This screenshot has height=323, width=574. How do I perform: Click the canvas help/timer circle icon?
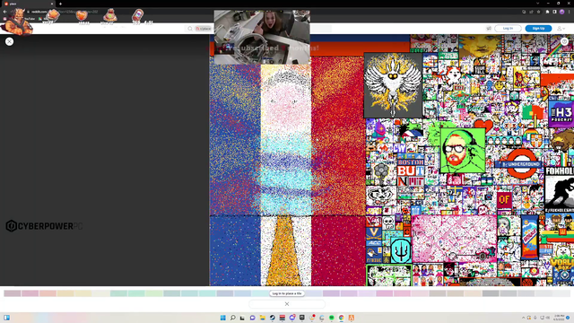564,42
